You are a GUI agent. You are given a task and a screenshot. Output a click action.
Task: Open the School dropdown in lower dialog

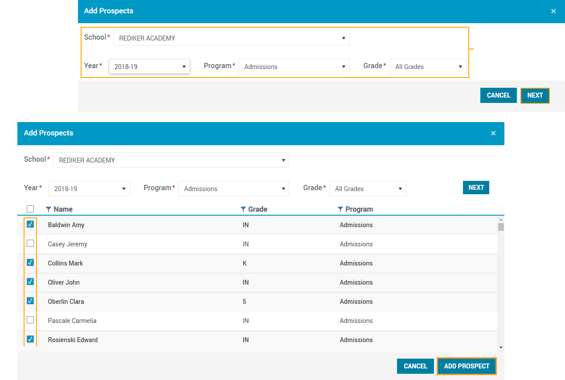[171, 160]
